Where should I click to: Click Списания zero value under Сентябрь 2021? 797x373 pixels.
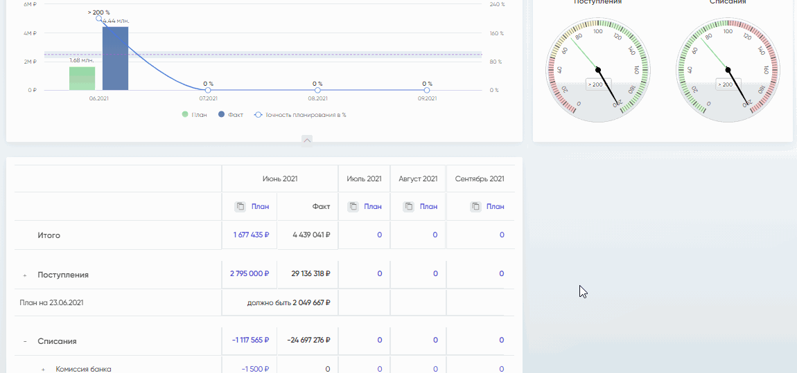pyautogui.click(x=502, y=340)
